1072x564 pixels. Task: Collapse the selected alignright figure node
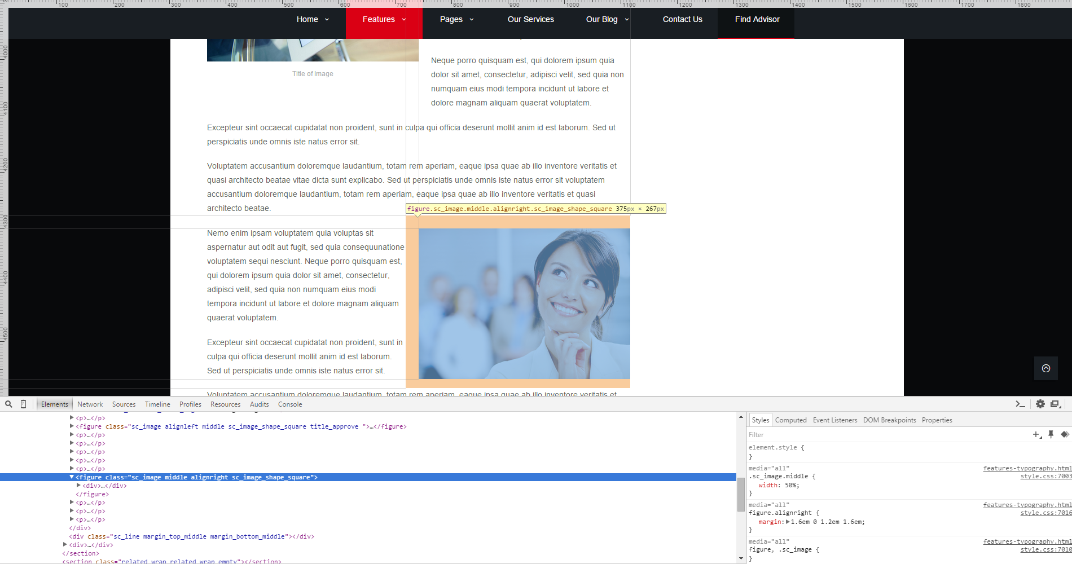(72, 477)
